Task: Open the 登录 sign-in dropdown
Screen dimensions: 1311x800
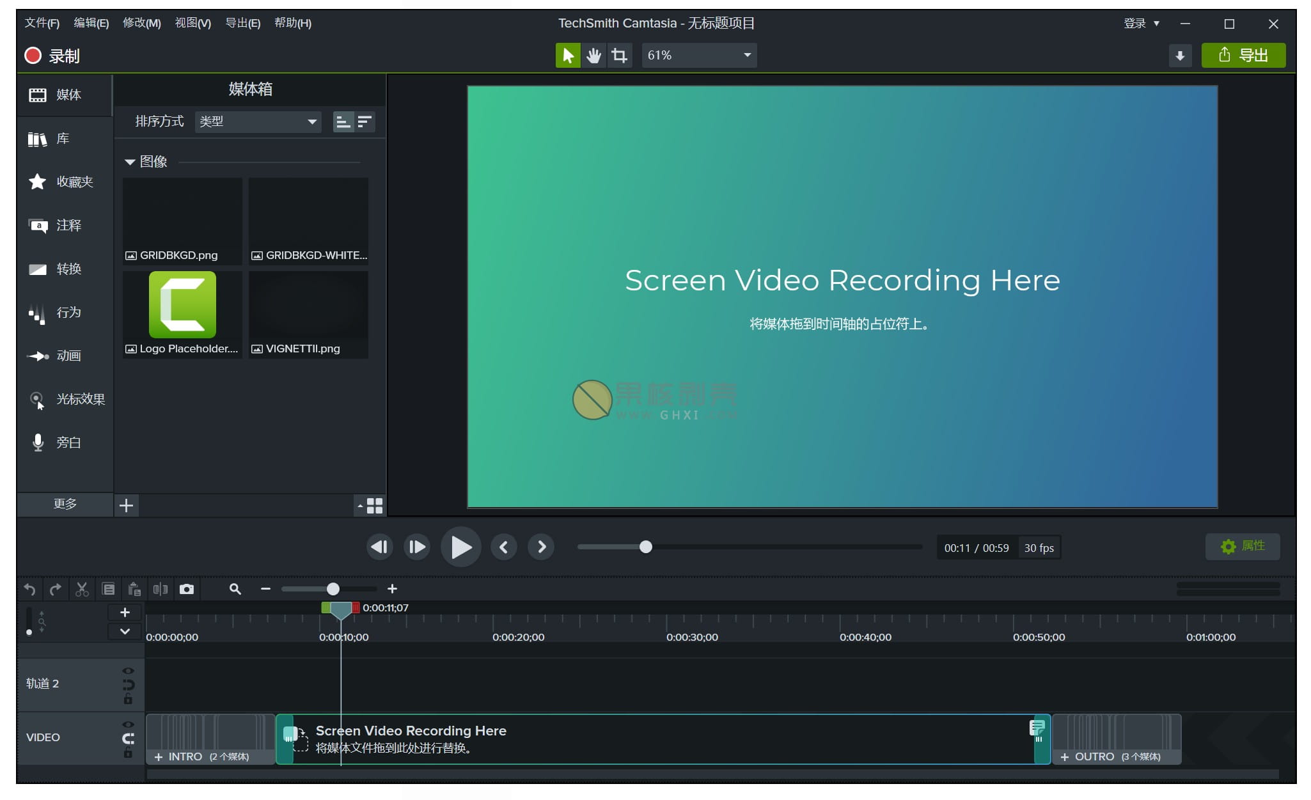Action: [x=1142, y=24]
